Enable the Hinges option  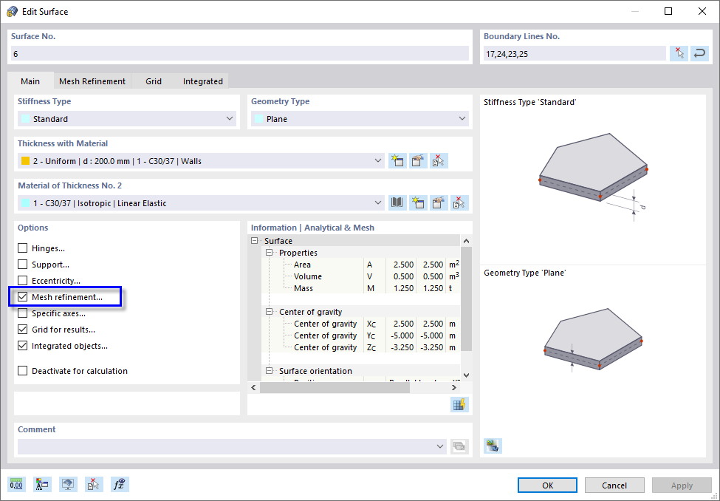(22, 248)
